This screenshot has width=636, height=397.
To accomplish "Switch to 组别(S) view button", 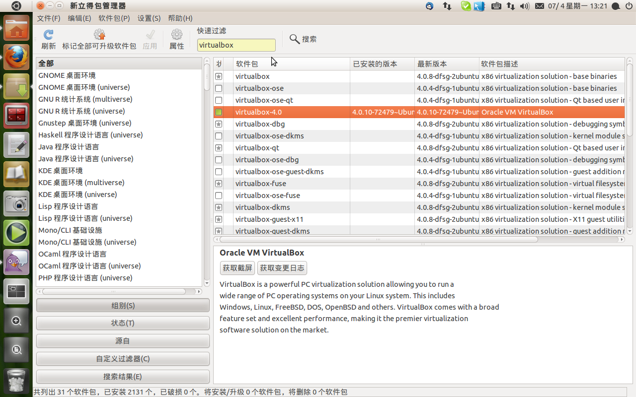I will (x=123, y=305).
